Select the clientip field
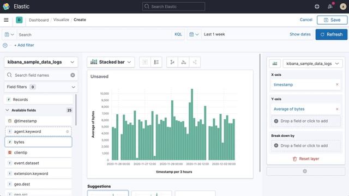 click(x=38, y=152)
